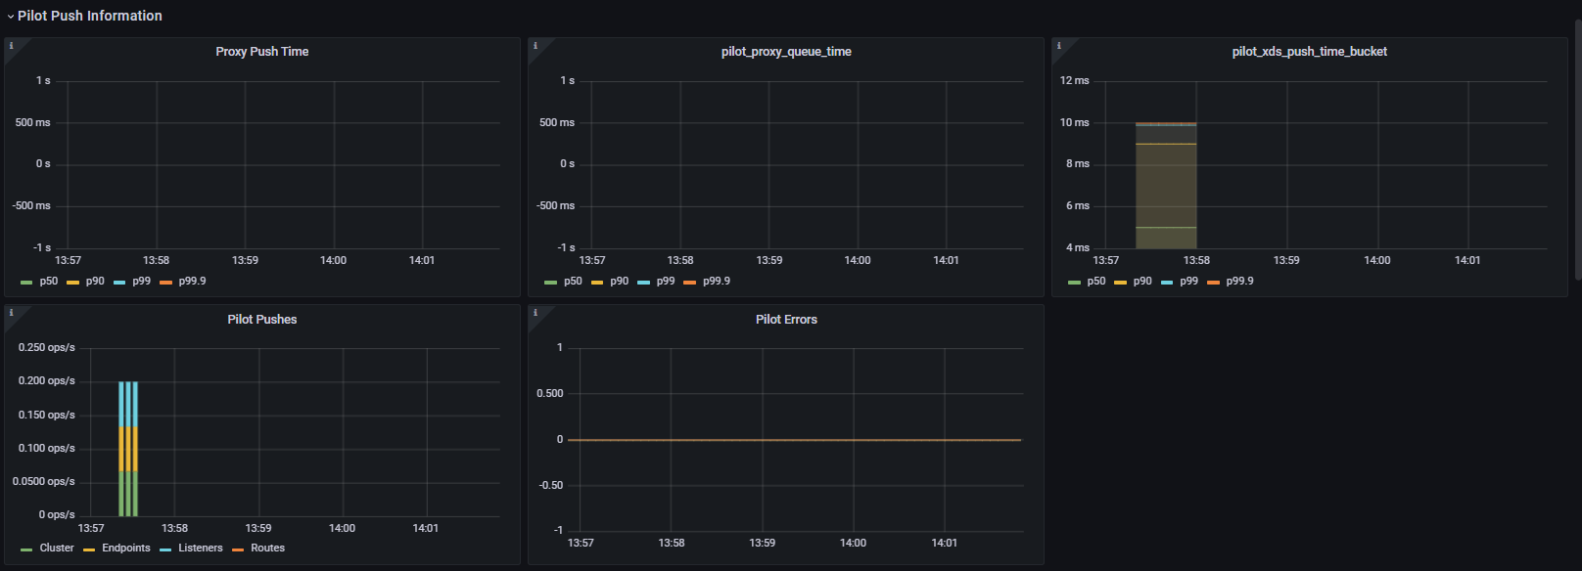Viewport: 1582px width, 571px height.
Task: Toggle p99.9 series in pilot_xds_push_time_bucket legend
Action: click(x=1239, y=282)
